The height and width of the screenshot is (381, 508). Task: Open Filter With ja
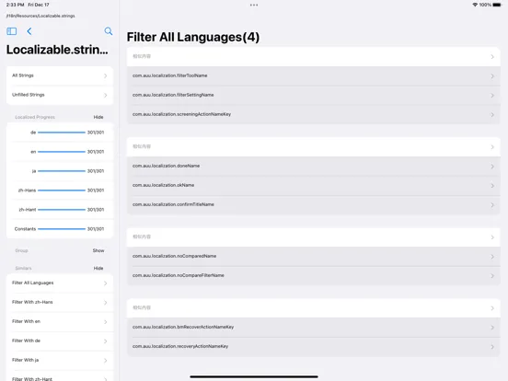[60, 360]
